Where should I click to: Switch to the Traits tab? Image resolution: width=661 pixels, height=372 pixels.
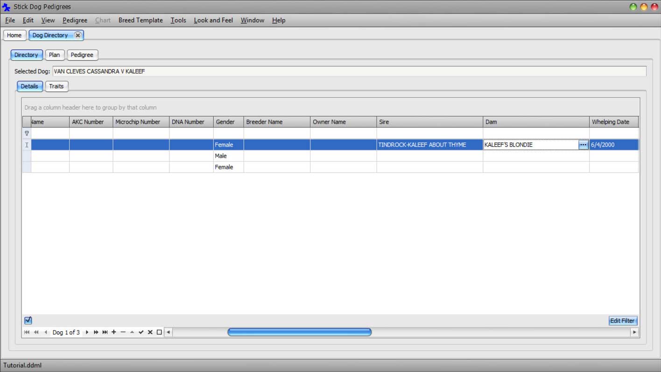pyautogui.click(x=56, y=86)
